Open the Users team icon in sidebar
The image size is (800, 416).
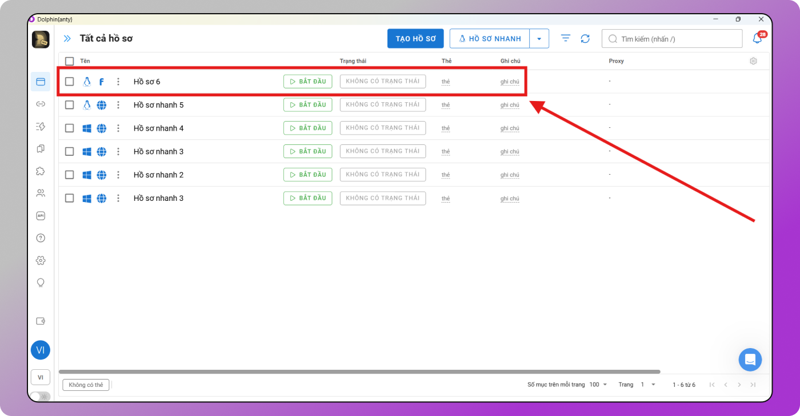coord(41,193)
